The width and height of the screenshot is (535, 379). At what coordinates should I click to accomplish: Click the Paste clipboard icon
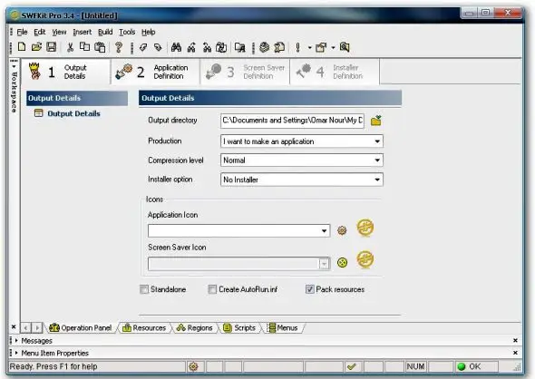pos(100,47)
